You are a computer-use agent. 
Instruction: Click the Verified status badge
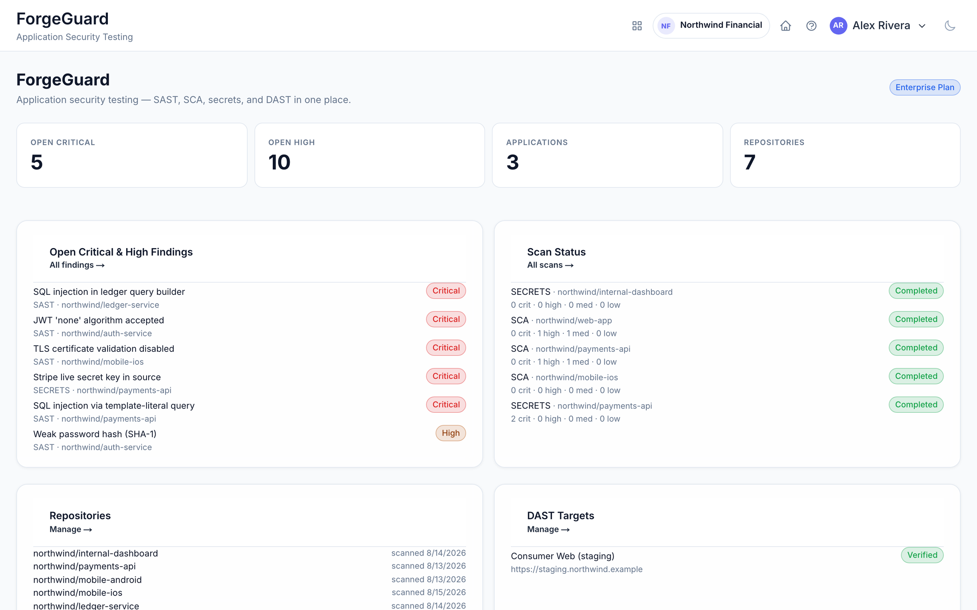click(x=922, y=555)
